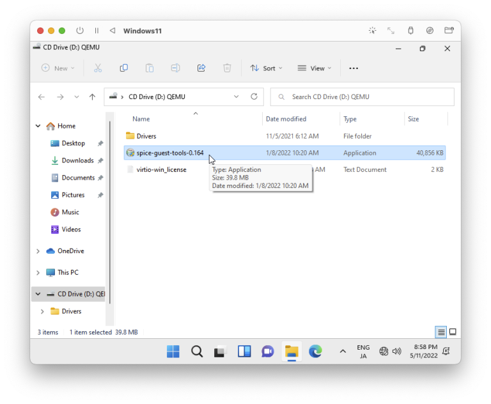Viewport: 491px width, 404px height.
Task: Collapse the CD Drive tree node
Action: [38, 294]
